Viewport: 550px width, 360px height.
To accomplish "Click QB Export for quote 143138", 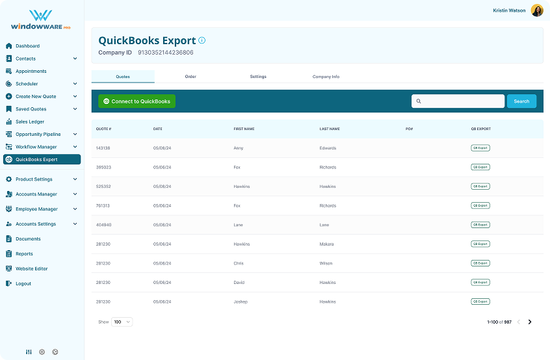I will point(480,148).
